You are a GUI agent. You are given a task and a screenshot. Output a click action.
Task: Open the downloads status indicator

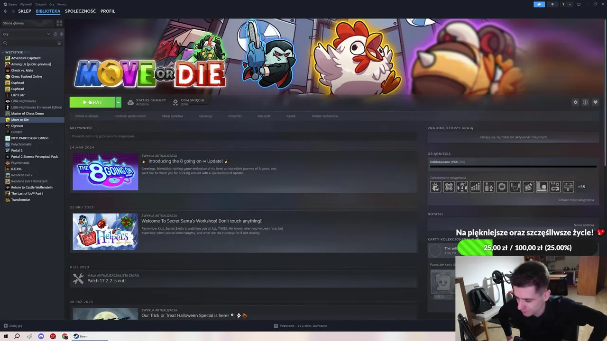[x=301, y=326]
